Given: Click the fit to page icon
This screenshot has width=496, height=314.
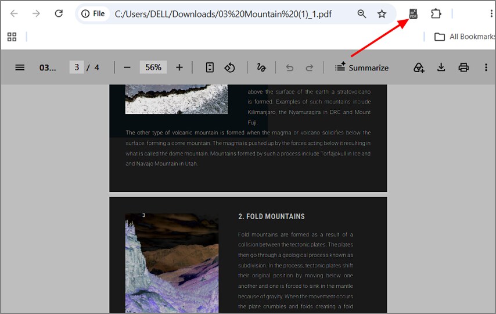Looking at the screenshot, I should (x=210, y=67).
